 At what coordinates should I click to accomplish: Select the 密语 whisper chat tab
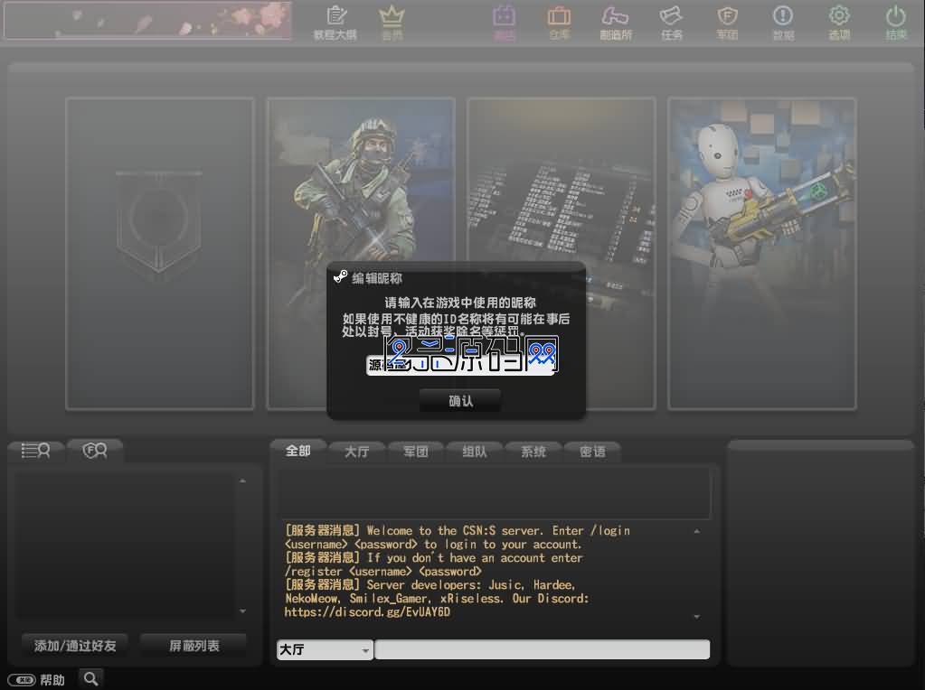592,452
